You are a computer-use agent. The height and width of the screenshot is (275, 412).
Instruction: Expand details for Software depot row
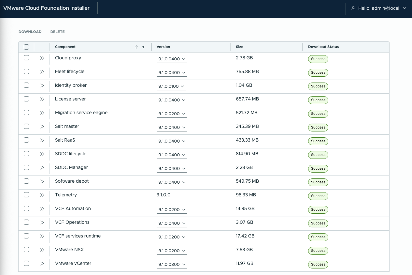(42, 181)
